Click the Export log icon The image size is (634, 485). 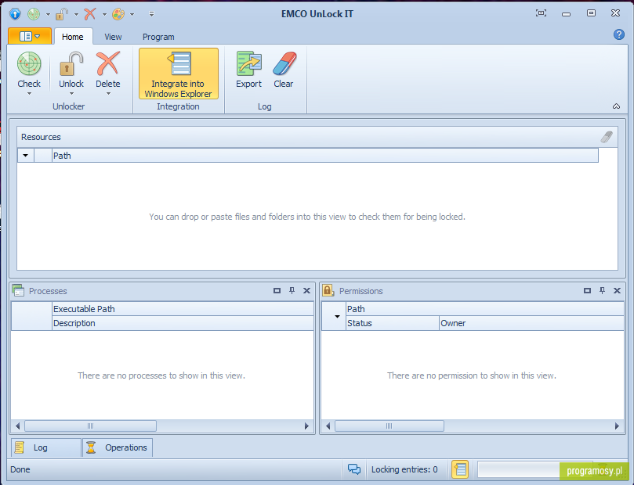click(x=248, y=63)
